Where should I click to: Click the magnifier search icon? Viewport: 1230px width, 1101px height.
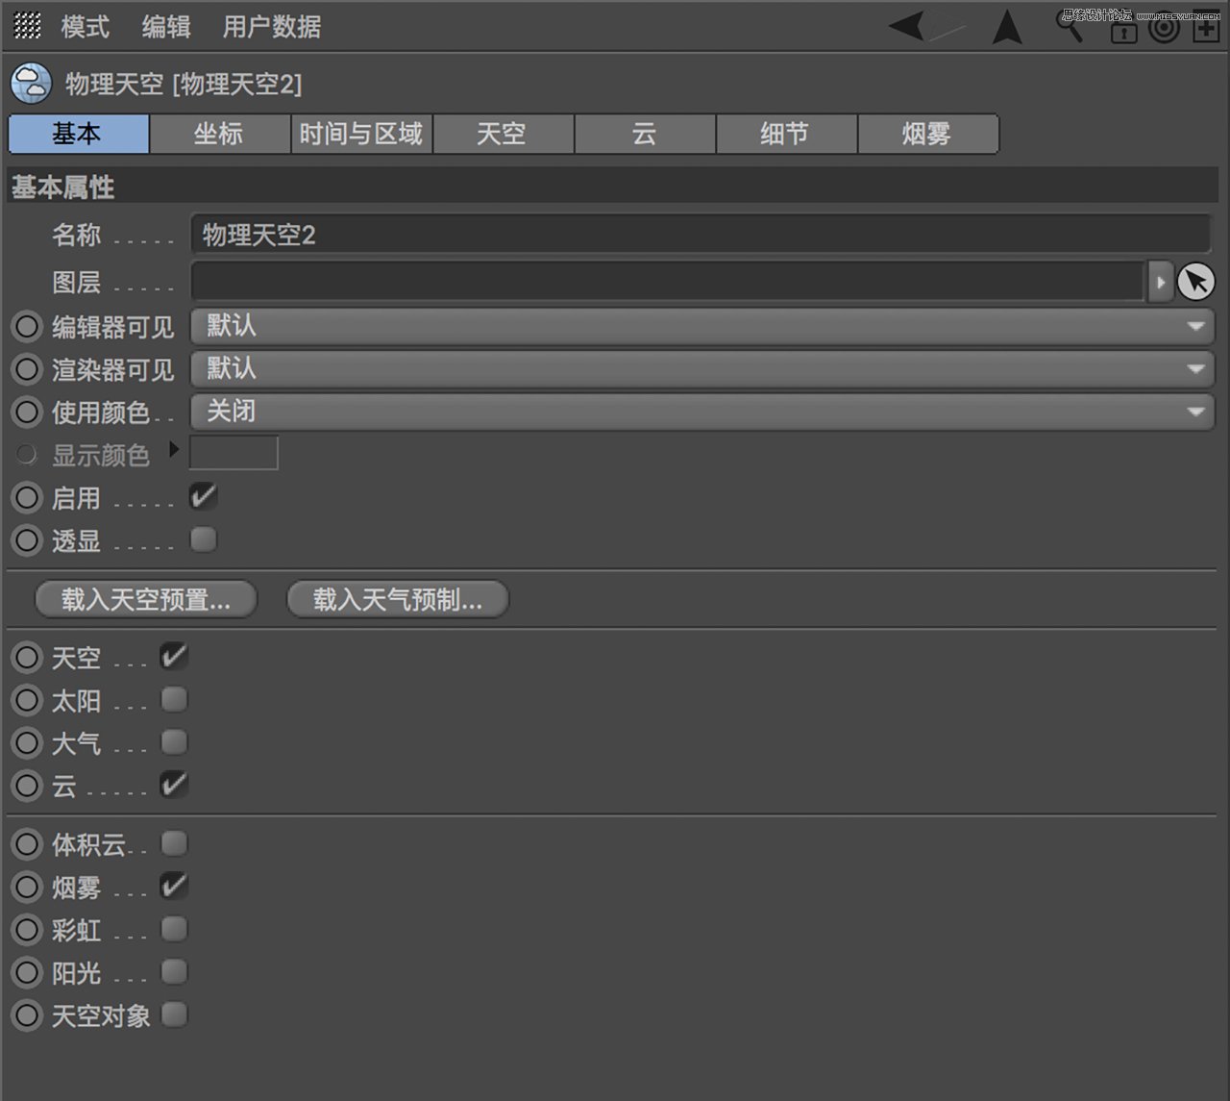coord(1070,28)
